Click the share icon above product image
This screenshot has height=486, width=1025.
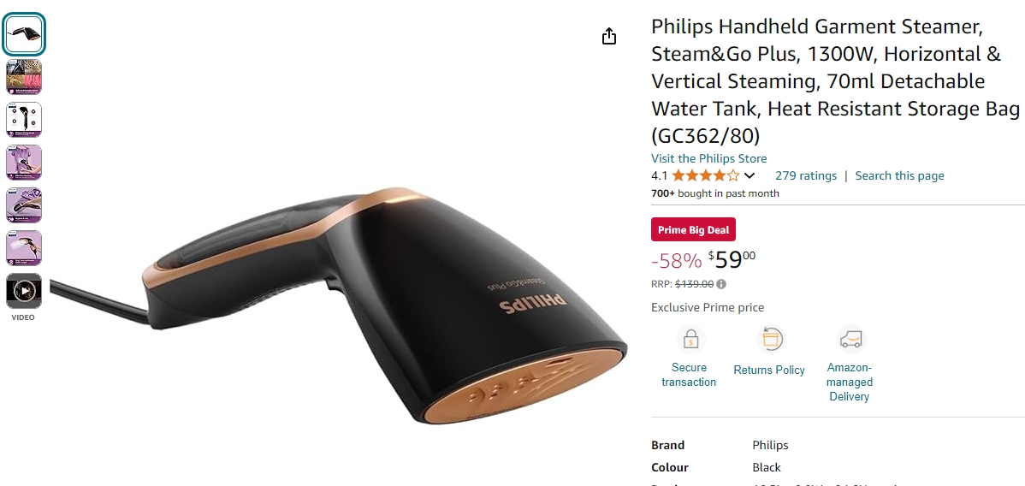[608, 36]
